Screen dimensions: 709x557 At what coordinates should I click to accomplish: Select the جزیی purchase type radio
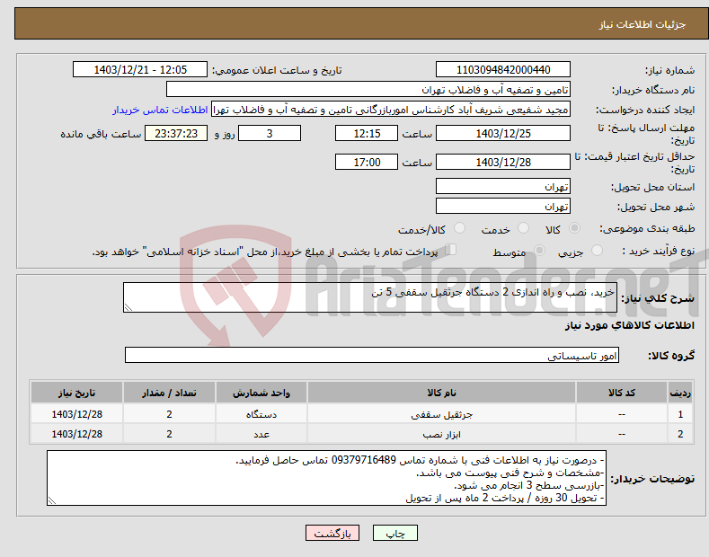pyautogui.click(x=597, y=251)
